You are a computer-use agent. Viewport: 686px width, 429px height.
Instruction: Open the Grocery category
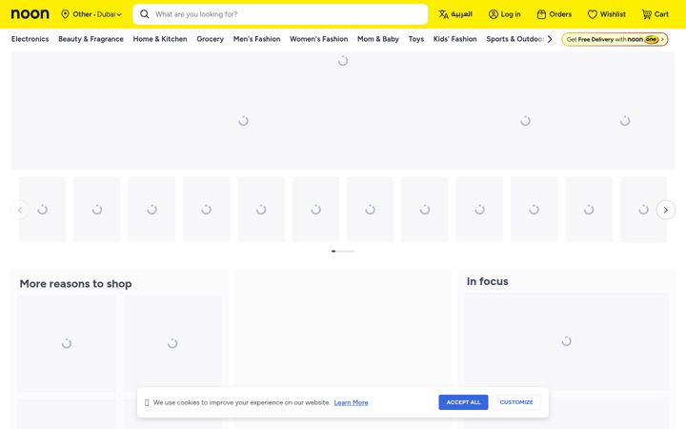point(210,39)
